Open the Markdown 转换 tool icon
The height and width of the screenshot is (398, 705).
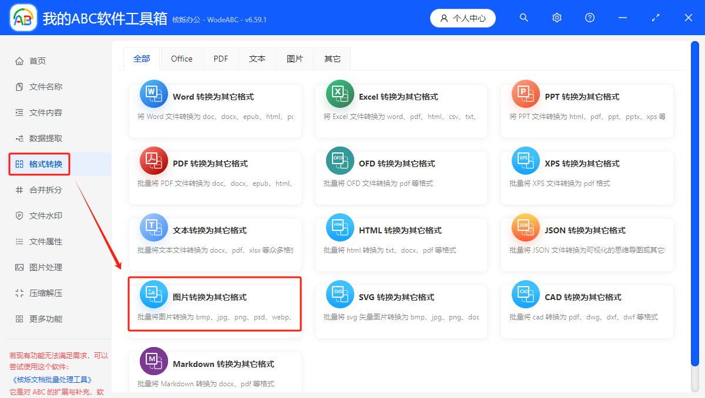coord(153,360)
